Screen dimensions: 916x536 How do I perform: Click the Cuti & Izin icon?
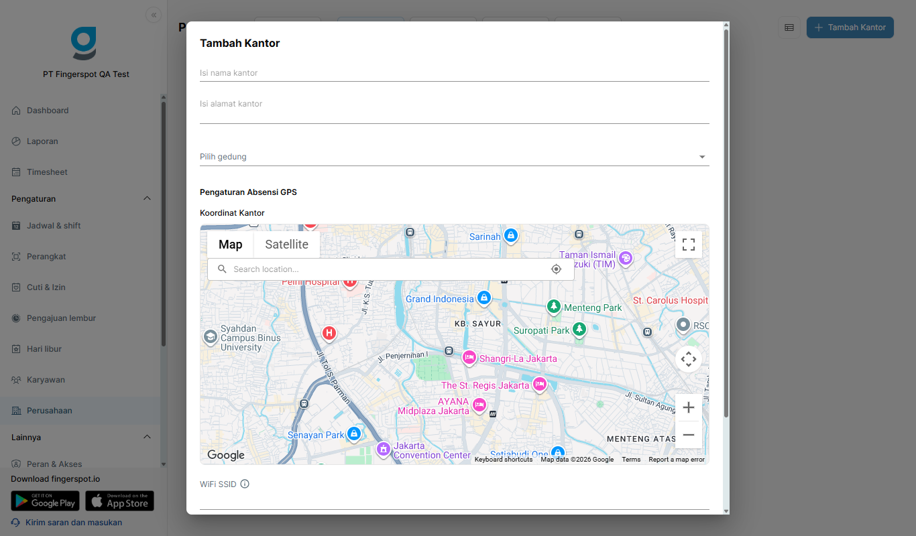[x=16, y=287]
